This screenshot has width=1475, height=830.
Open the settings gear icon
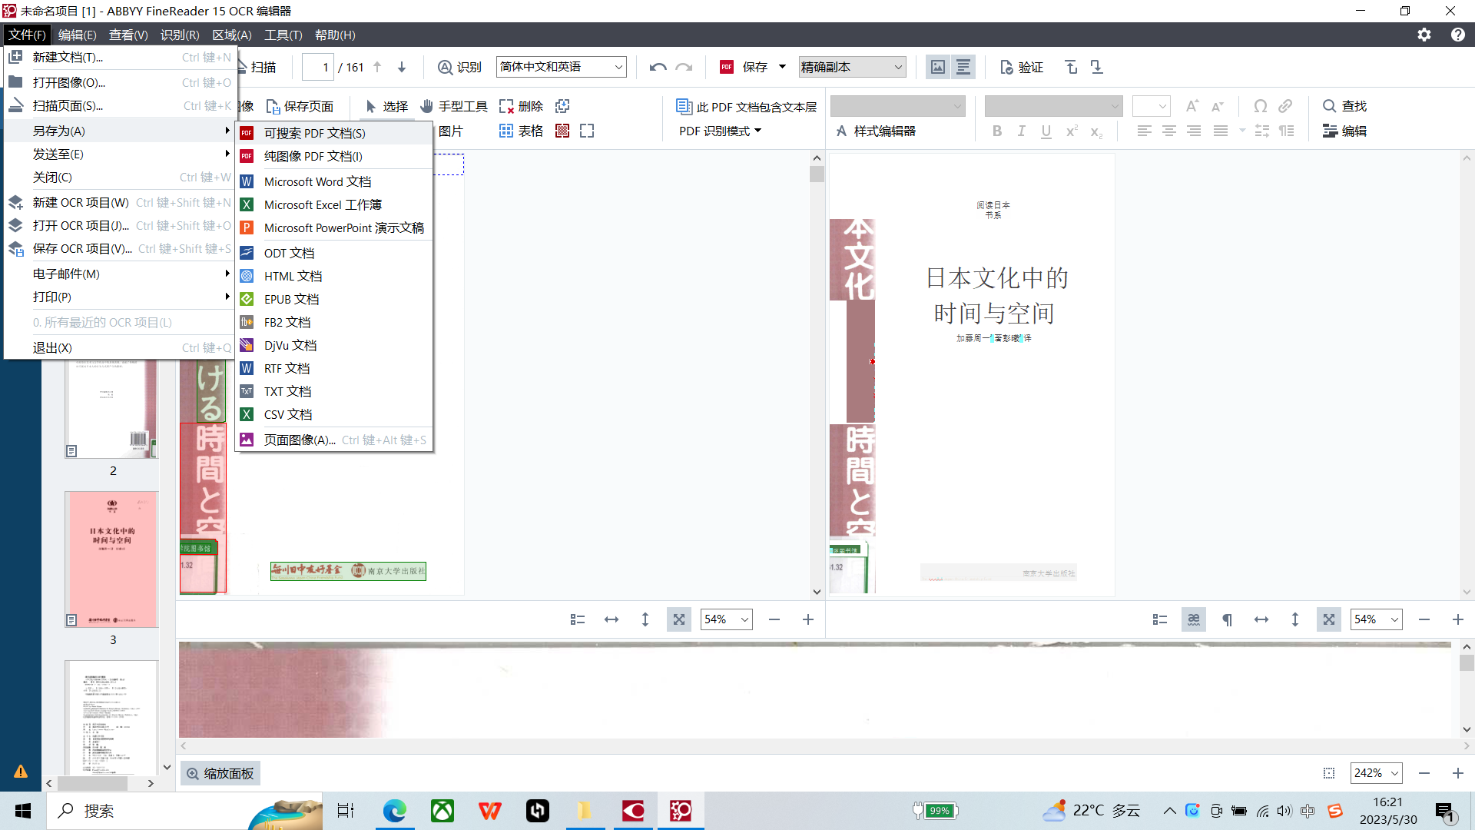pyautogui.click(x=1424, y=35)
